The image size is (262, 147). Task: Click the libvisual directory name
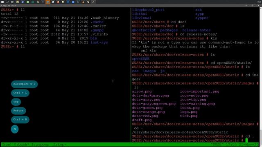tap(142, 18)
